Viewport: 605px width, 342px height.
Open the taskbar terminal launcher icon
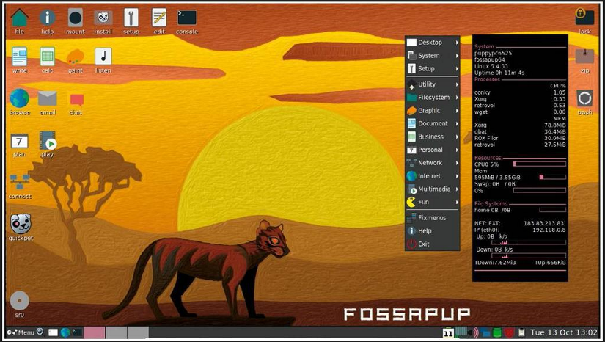coord(78,332)
